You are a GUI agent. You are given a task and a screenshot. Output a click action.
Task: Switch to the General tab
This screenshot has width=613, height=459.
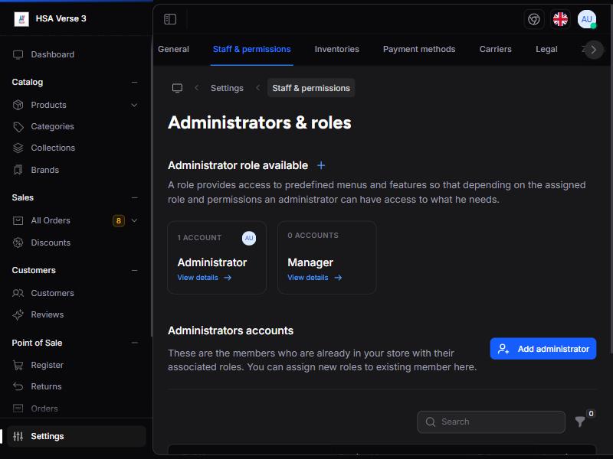coord(173,49)
